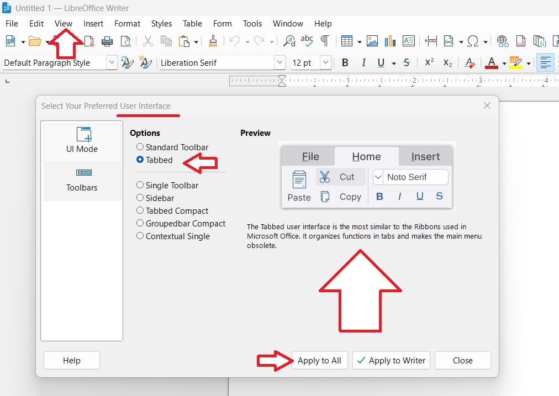Viewport: 559px width, 396px height.
Task: Toggle formatting marks pilcrow icon
Action: point(325,41)
